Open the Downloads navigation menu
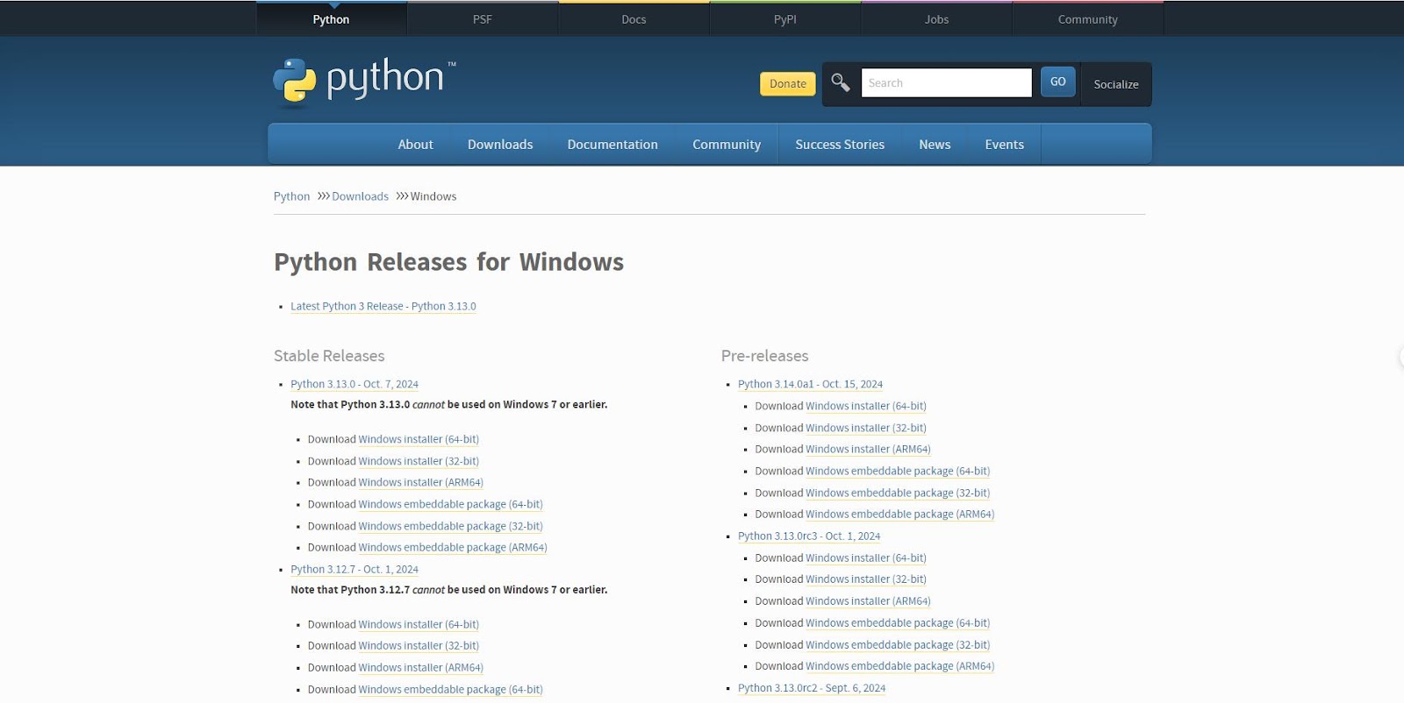Viewport: 1404px width, 703px height. pos(500,145)
